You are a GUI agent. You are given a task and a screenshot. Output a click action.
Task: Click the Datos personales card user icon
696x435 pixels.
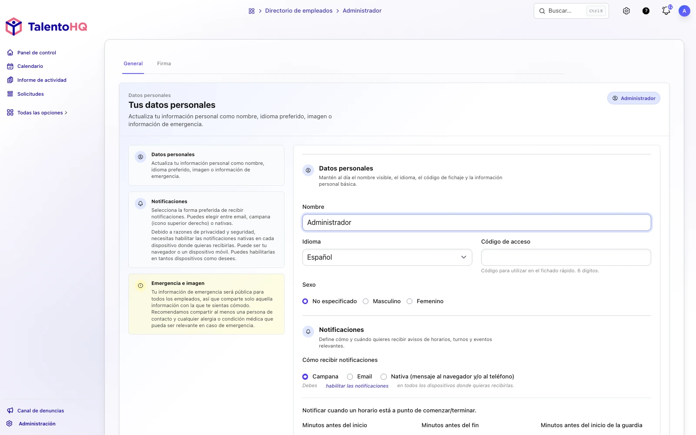[x=141, y=157]
